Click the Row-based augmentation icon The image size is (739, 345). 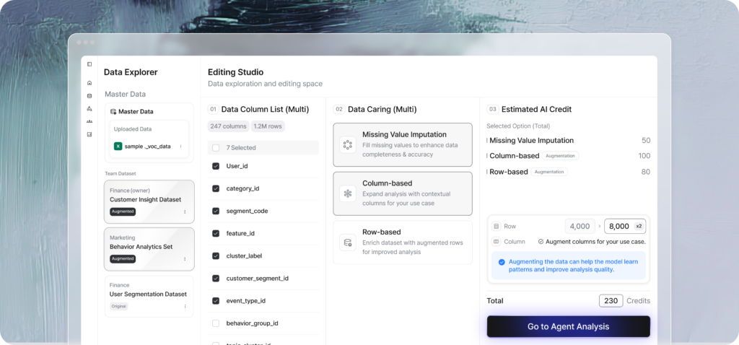347,243
